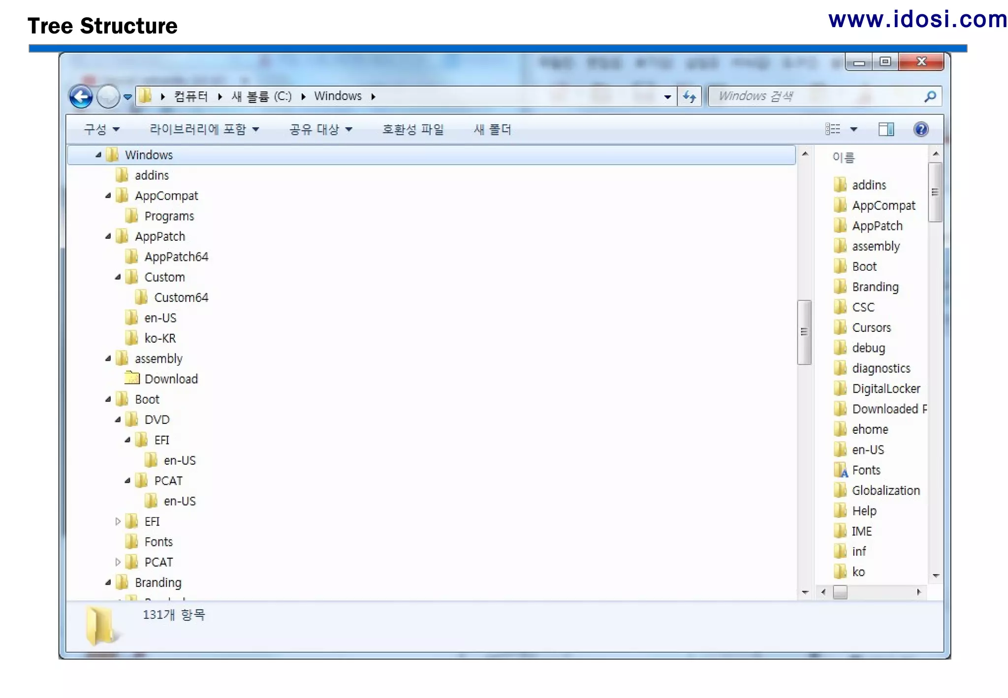Click the CSC folder icon in file list
Screen dimensions: 1008x698
(x=840, y=307)
